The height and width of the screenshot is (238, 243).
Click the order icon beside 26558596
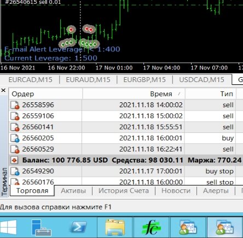pyautogui.click(x=15, y=105)
